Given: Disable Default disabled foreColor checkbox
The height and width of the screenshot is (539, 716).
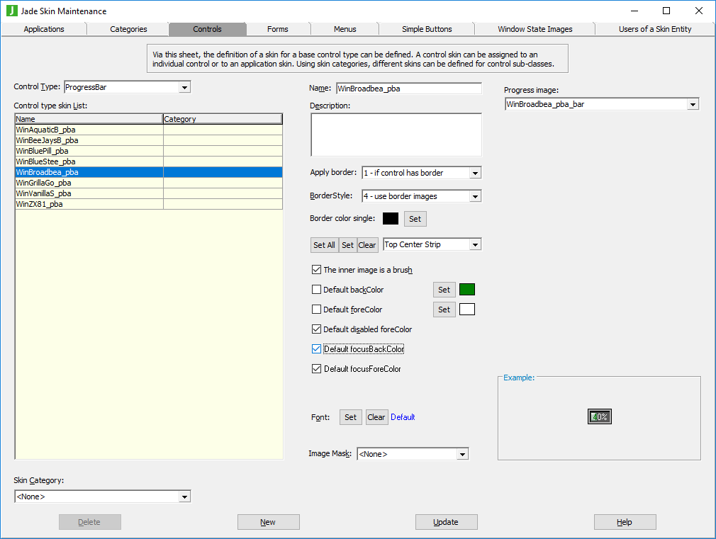Looking at the screenshot, I should pos(317,329).
